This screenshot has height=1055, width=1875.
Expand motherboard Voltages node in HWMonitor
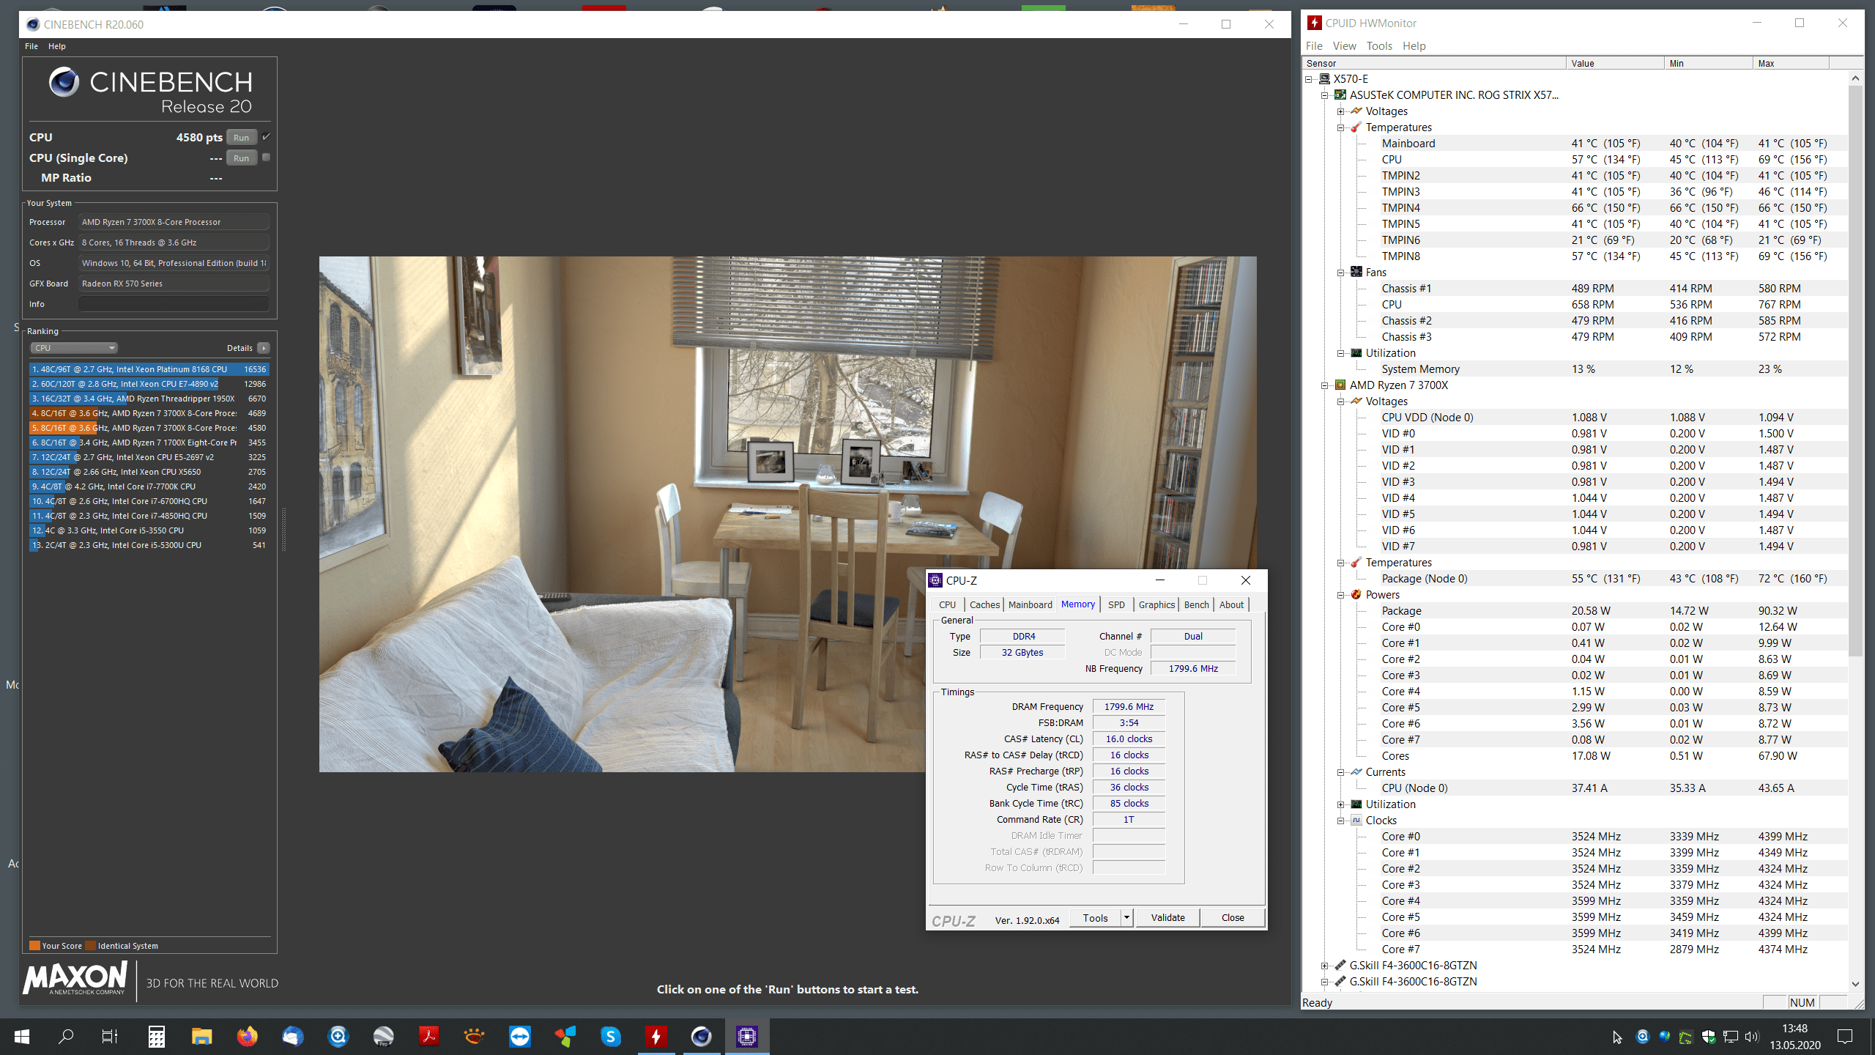coord(1341,111)
